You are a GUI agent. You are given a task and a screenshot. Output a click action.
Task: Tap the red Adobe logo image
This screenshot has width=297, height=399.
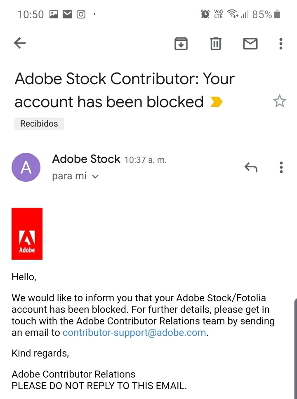point(27,234)
